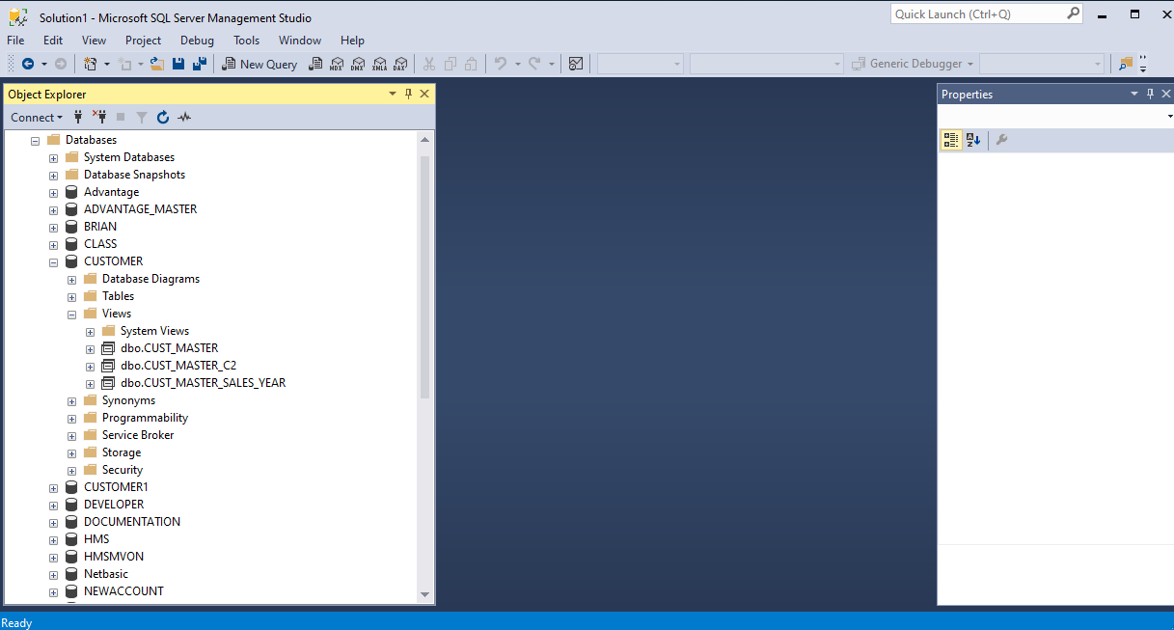This screenshot has width=1174, height=630.
Task: Click the Object Explorer filter funnel icon
Action: click(x=142, y=117)
